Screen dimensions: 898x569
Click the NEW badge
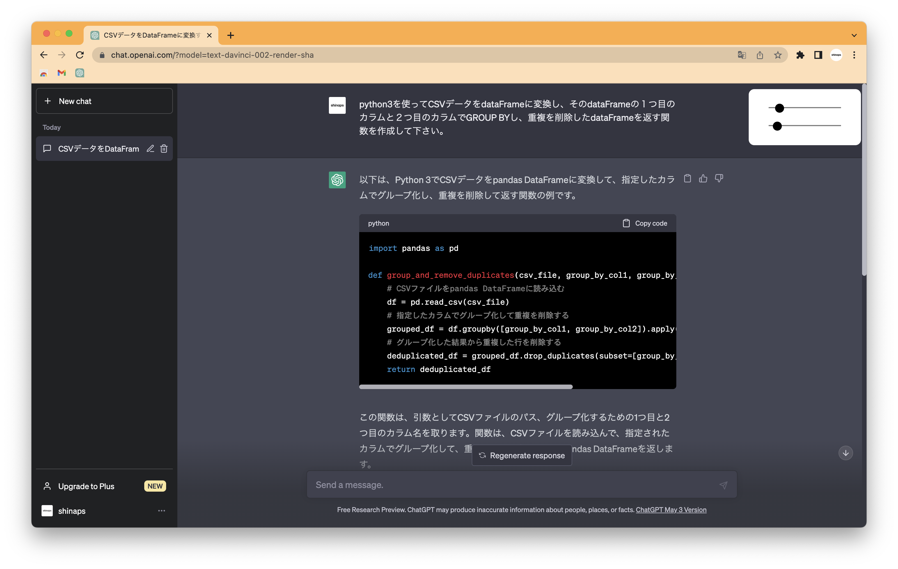pos(155,486)
